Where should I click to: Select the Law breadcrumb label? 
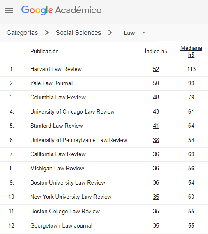129,33
